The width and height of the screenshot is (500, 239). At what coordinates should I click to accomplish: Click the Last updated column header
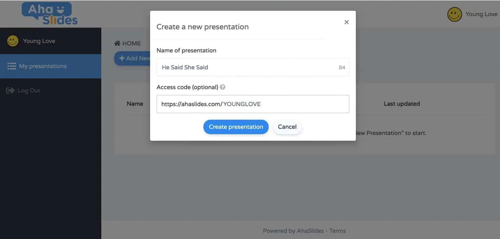[402, 104]
